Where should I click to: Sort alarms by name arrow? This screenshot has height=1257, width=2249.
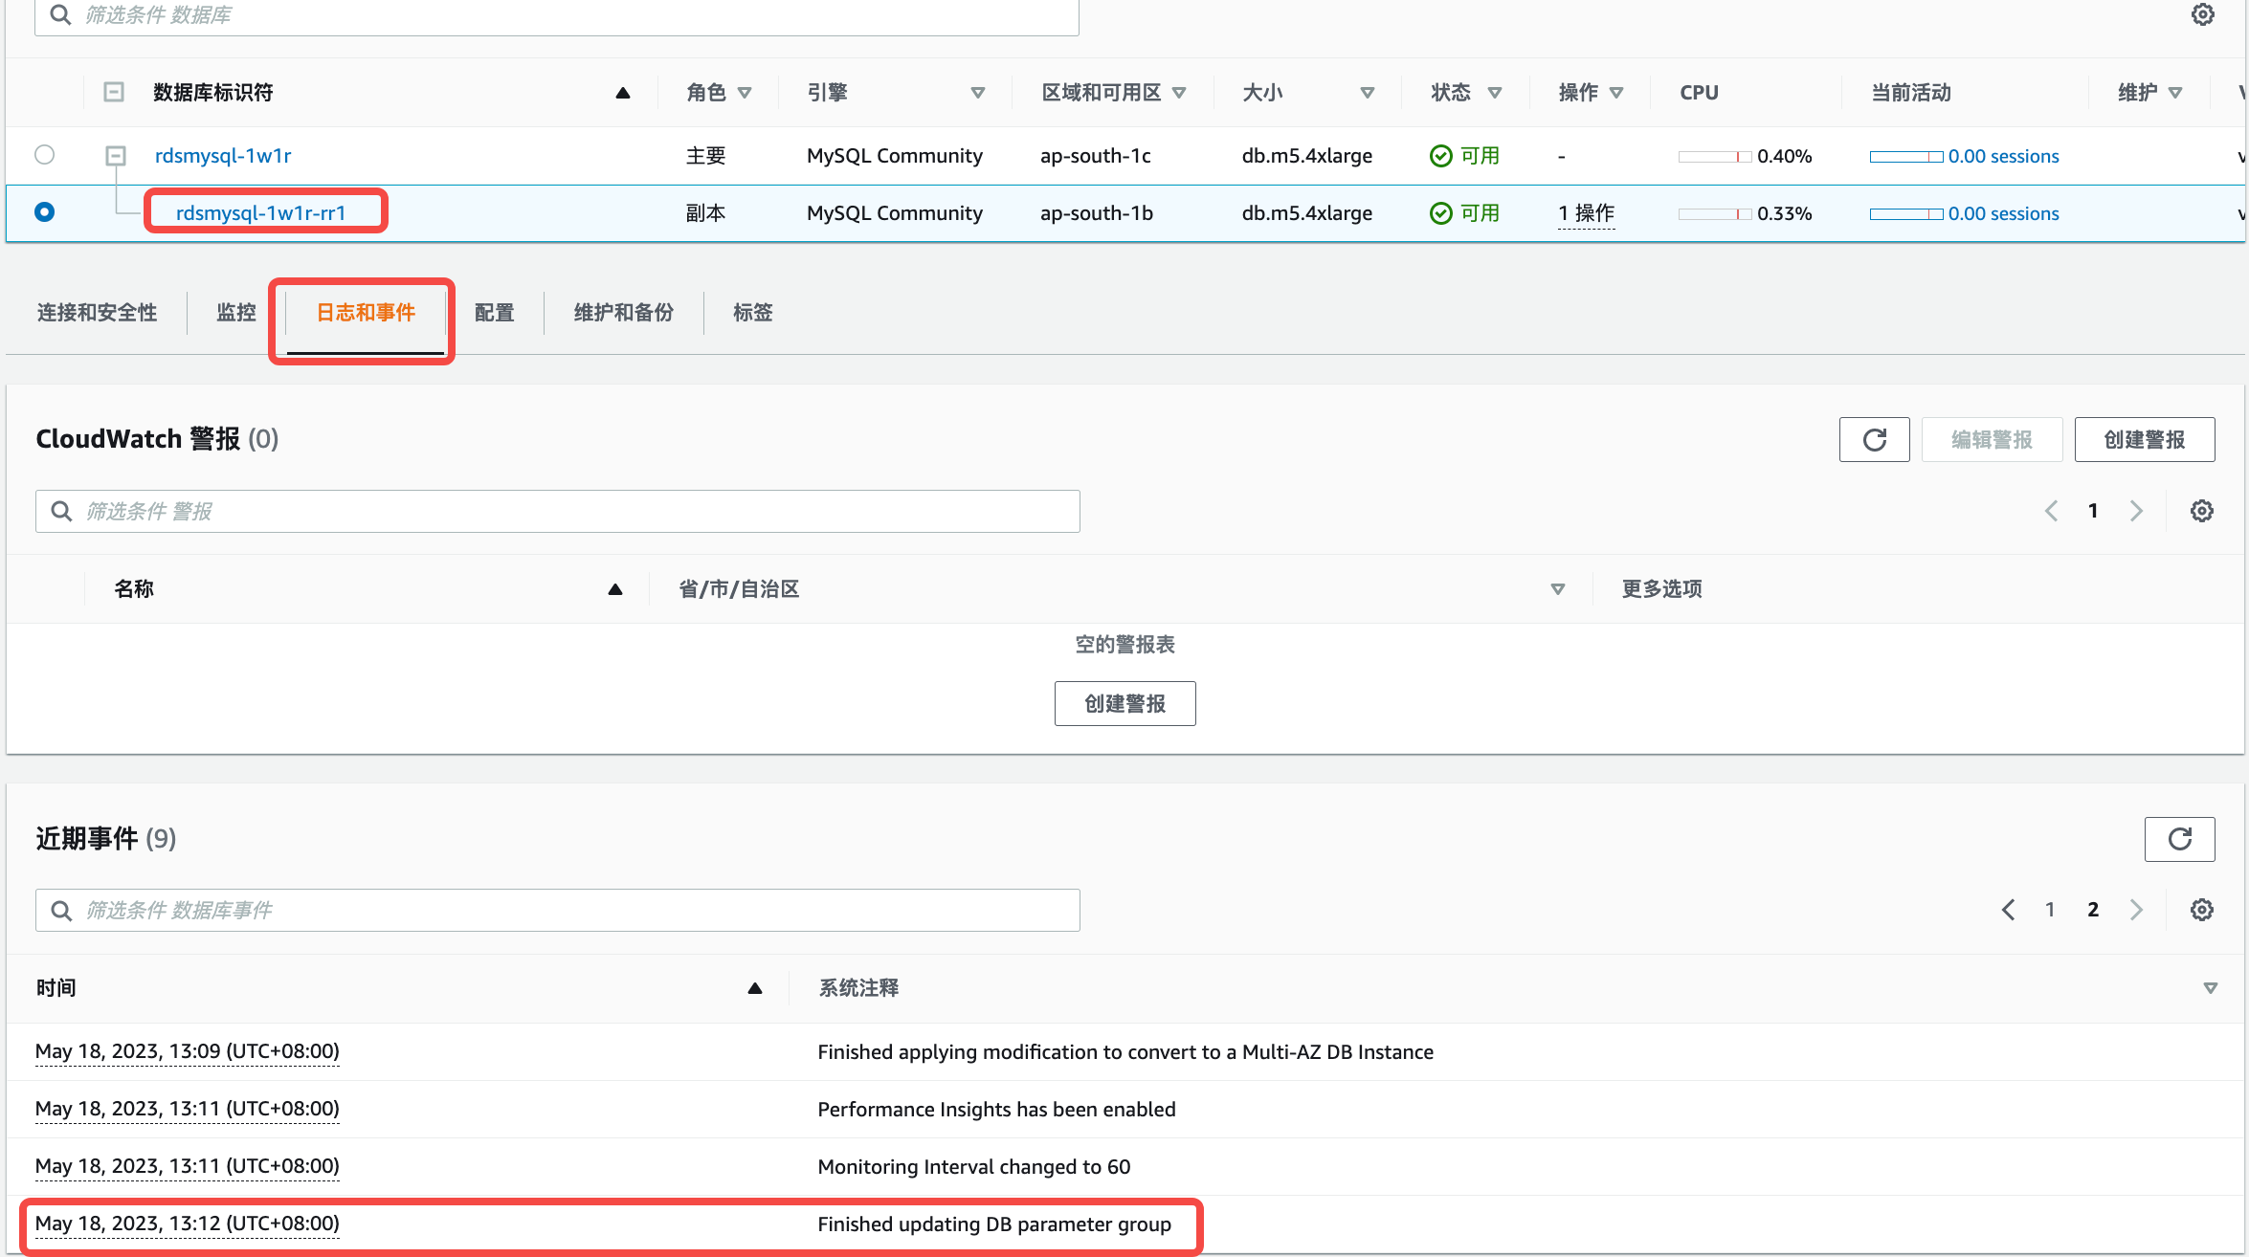614,589
